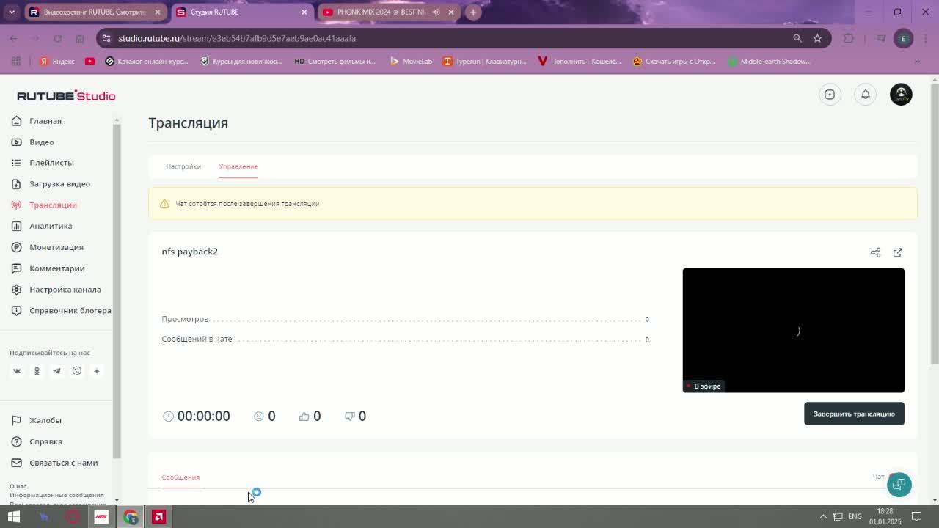Switch to Настройки tab
Screen dimensions: 939x528
pyautogui.click(x=183, y=166)
